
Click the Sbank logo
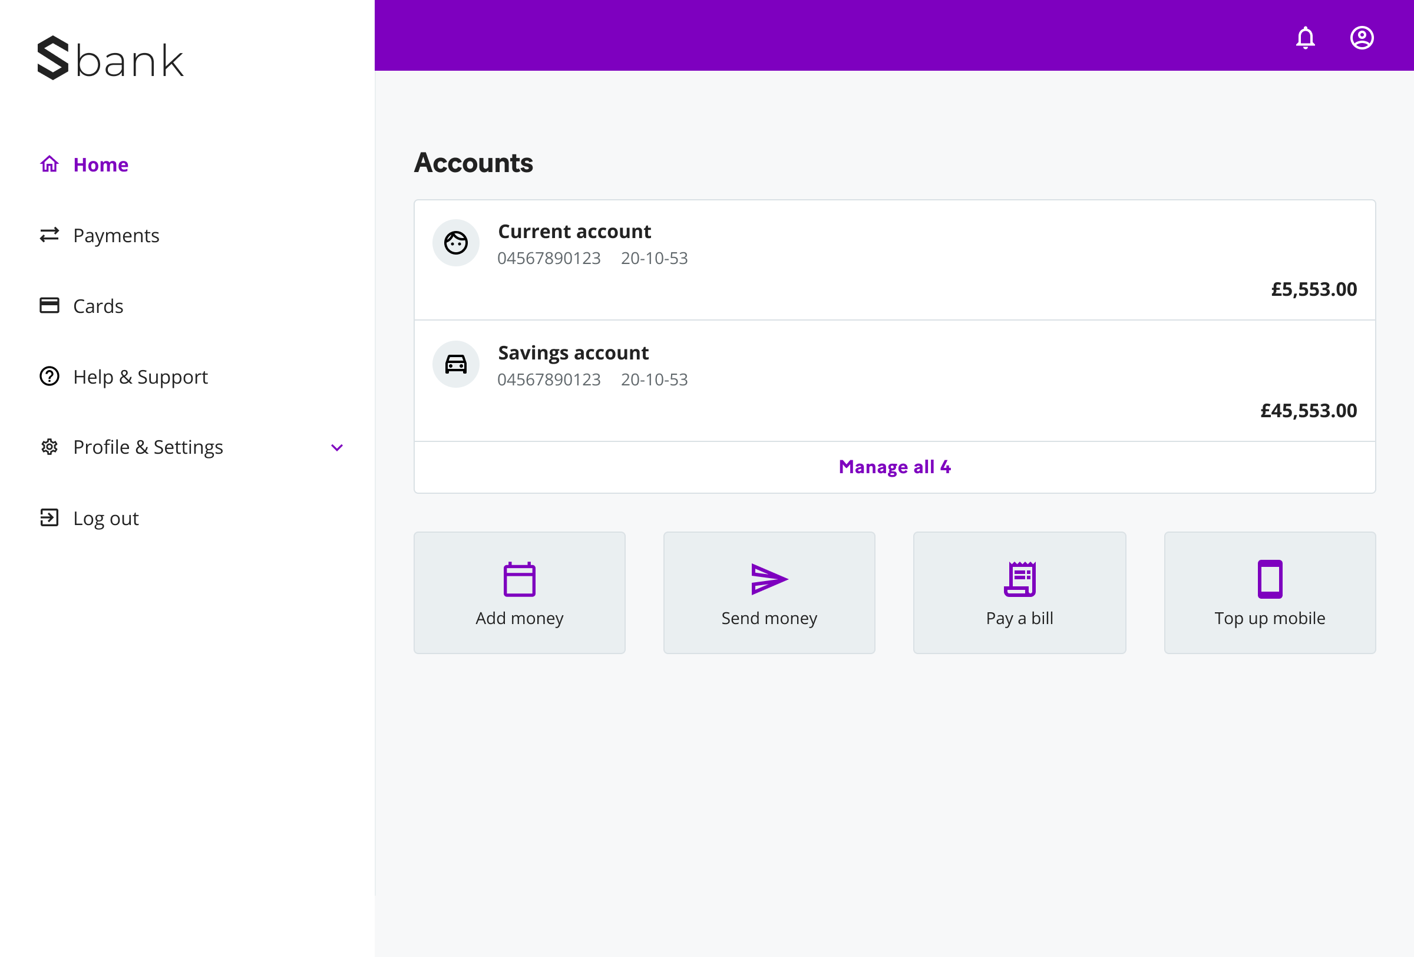point(111,58)
